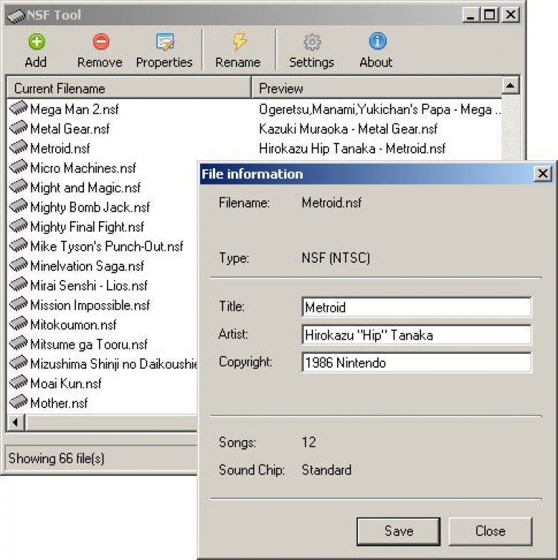Select the Mission Impossible.nsf filename

point(90,306)
